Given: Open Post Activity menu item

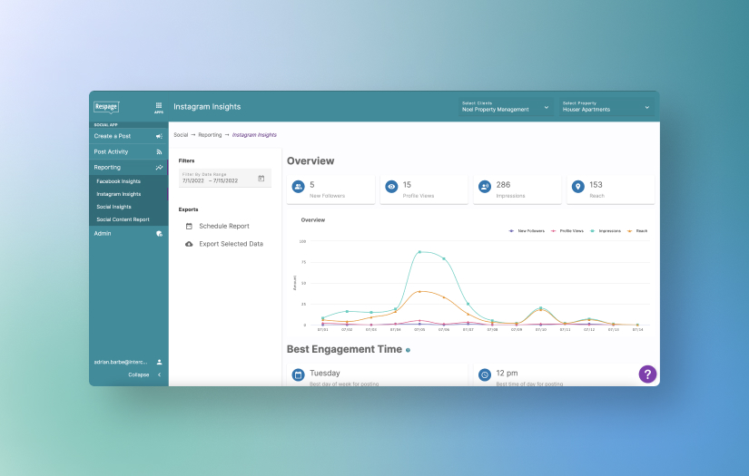Looking at the screenshot, I should [129, 152].
